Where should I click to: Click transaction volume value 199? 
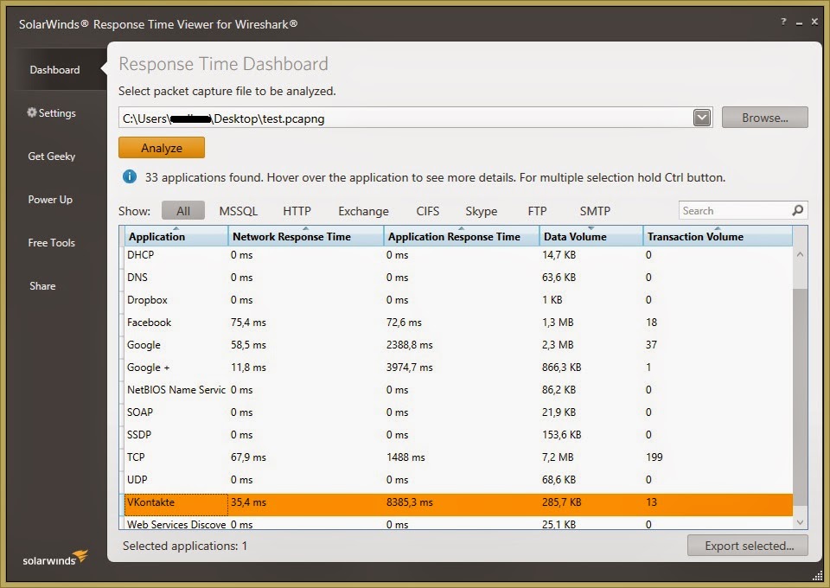coord(654,457)
